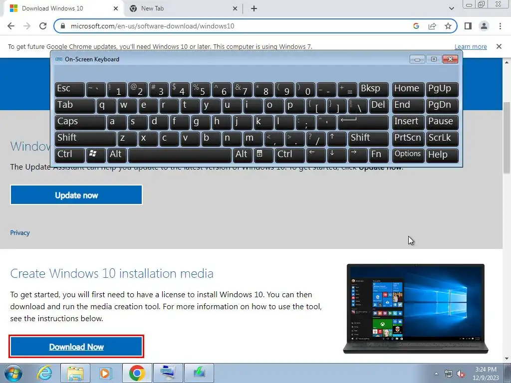Viewport: 511px width, 383px height.
Task: Open Chrome three-dot menu
Action: tap(500, 26)
